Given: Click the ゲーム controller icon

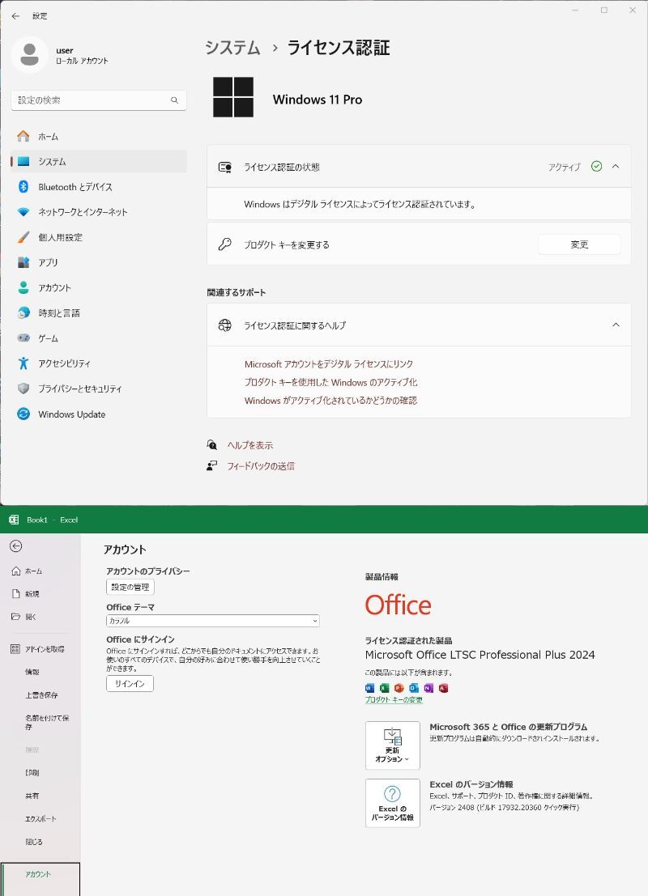Looking at the screenshot, I should coord(23,338).
